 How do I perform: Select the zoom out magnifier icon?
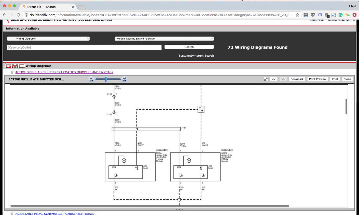pyautogui.click(x=91, y=79)
